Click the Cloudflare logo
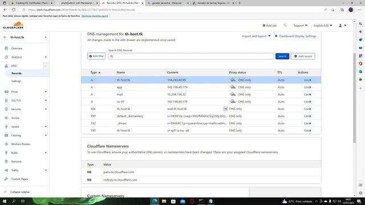Viewport: 365px width, 205px height. [13, 25]
